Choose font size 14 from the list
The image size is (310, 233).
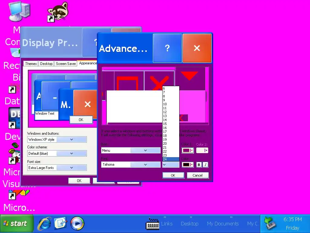click(171, 120)
